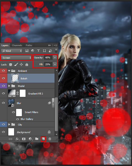Filter for shape layers icon
The width and height of the screenshot is (132, 166).
click(44, 51)
